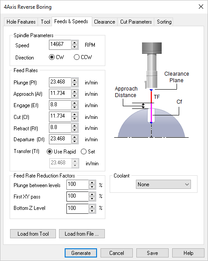Click the spindle Speed input field
This screenshot has height=261, width=208.
(60, 45)
